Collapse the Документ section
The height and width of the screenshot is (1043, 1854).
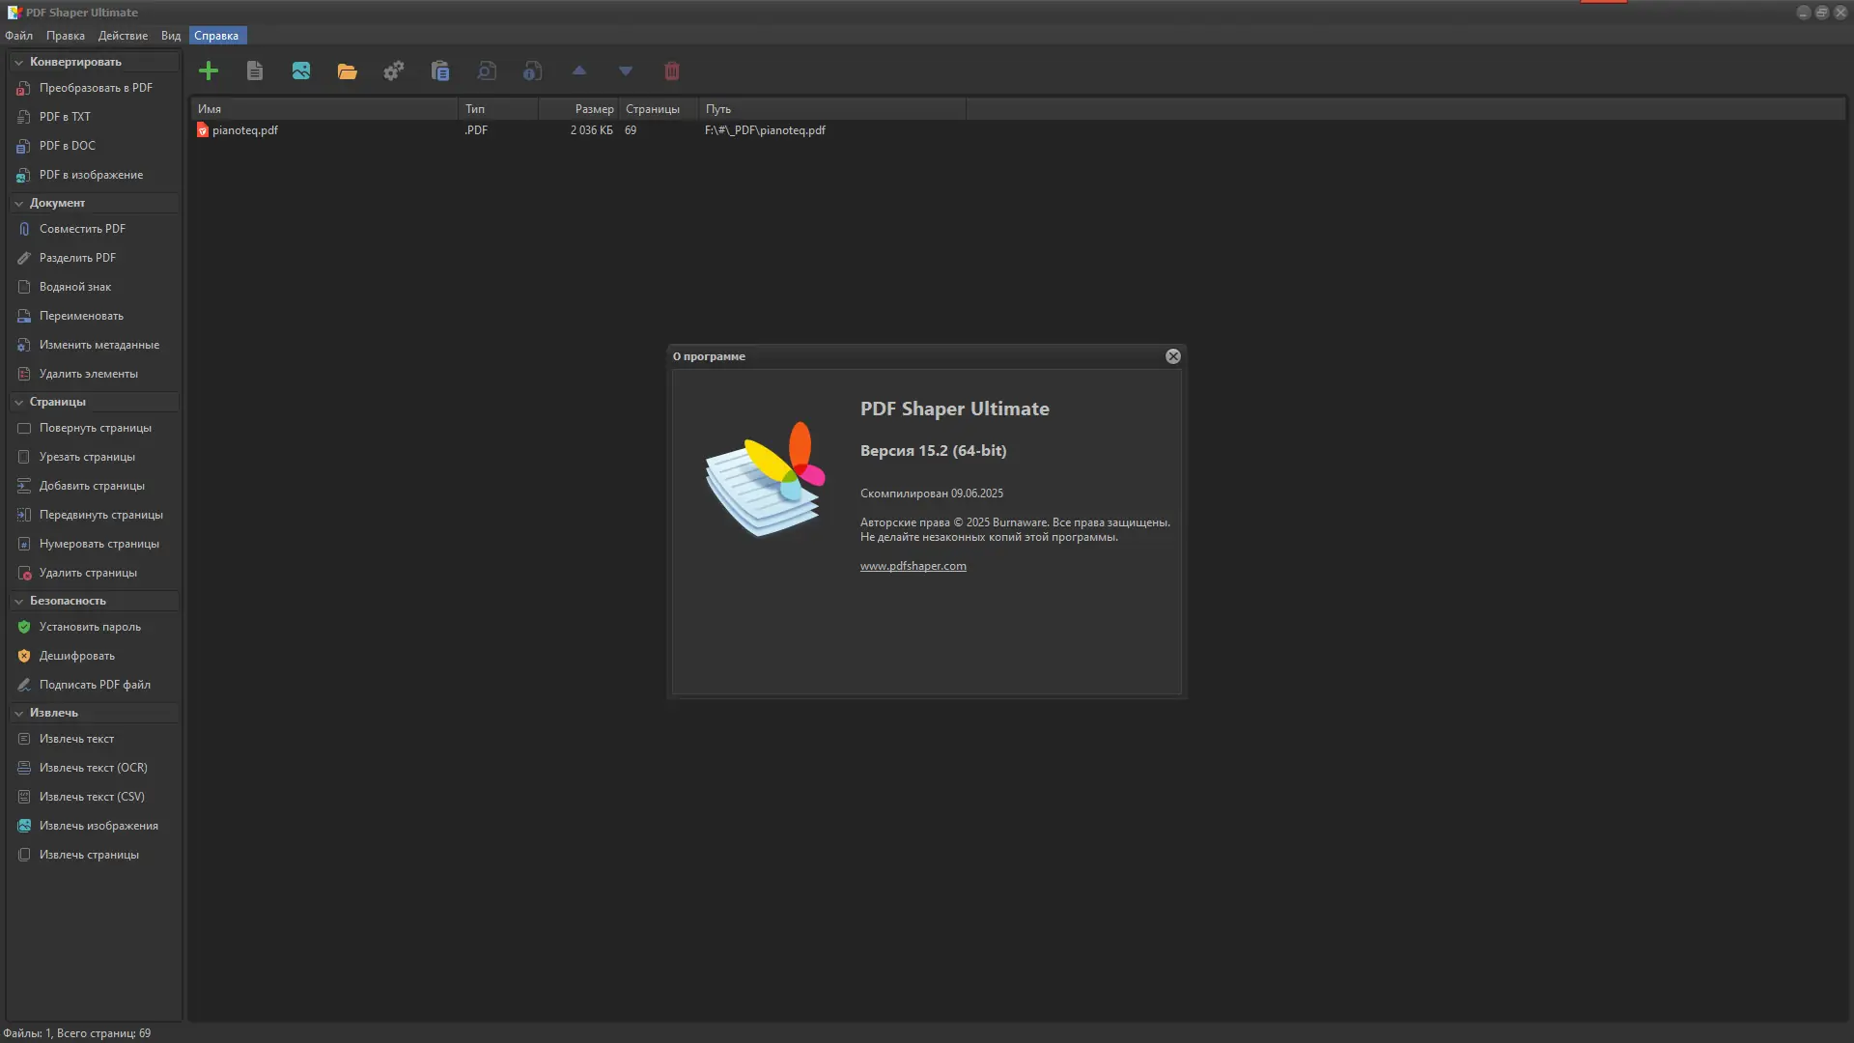coord(18,203)
